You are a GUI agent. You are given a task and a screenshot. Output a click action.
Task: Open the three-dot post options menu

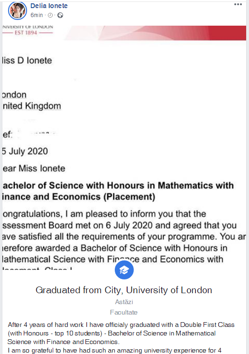(x=238, y=4)
